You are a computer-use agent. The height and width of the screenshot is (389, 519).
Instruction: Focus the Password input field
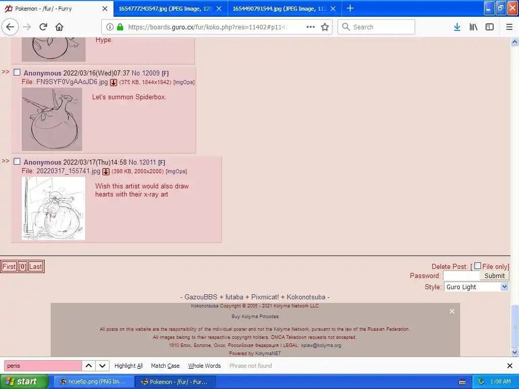461,276
